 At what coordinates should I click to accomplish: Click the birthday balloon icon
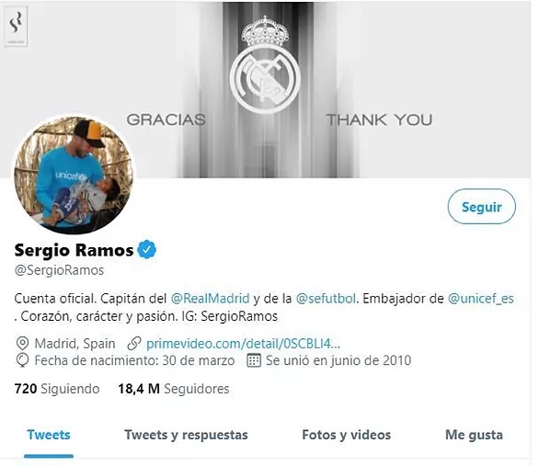point(22,360)
